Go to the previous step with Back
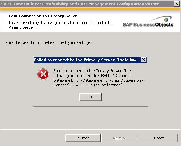The image size is (181, 146). click(83, 138)
